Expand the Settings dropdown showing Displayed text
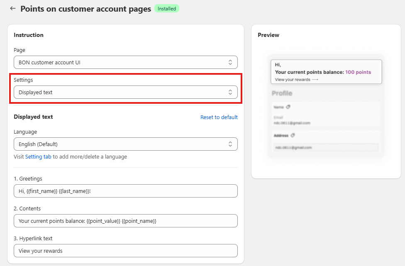This screenshot has width=405, height=266. tap(125, 92)
